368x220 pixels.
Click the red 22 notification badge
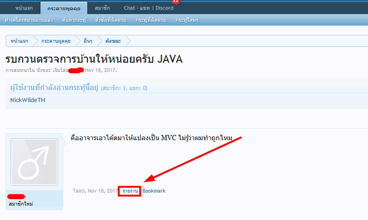click(175, 1)
